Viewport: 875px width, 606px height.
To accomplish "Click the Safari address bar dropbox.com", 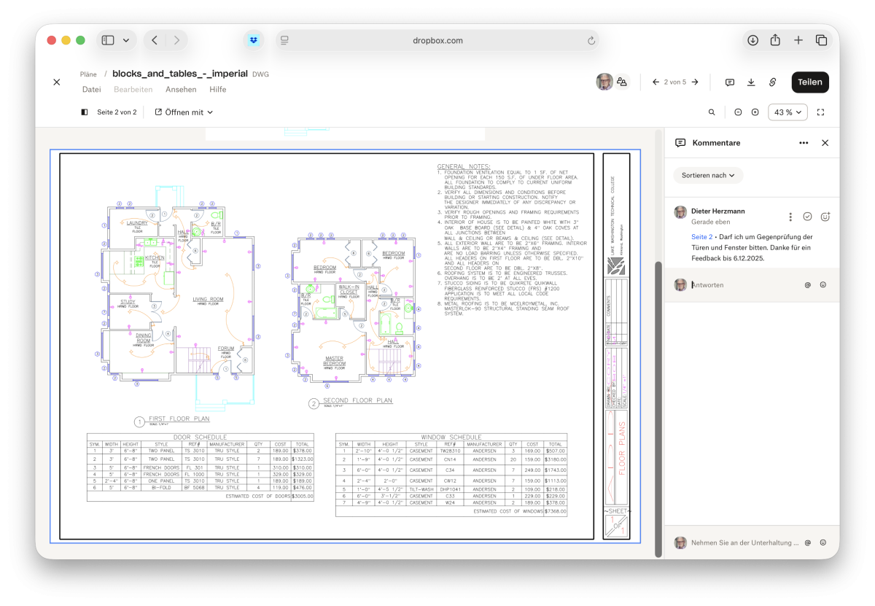I will click(437, 41).
